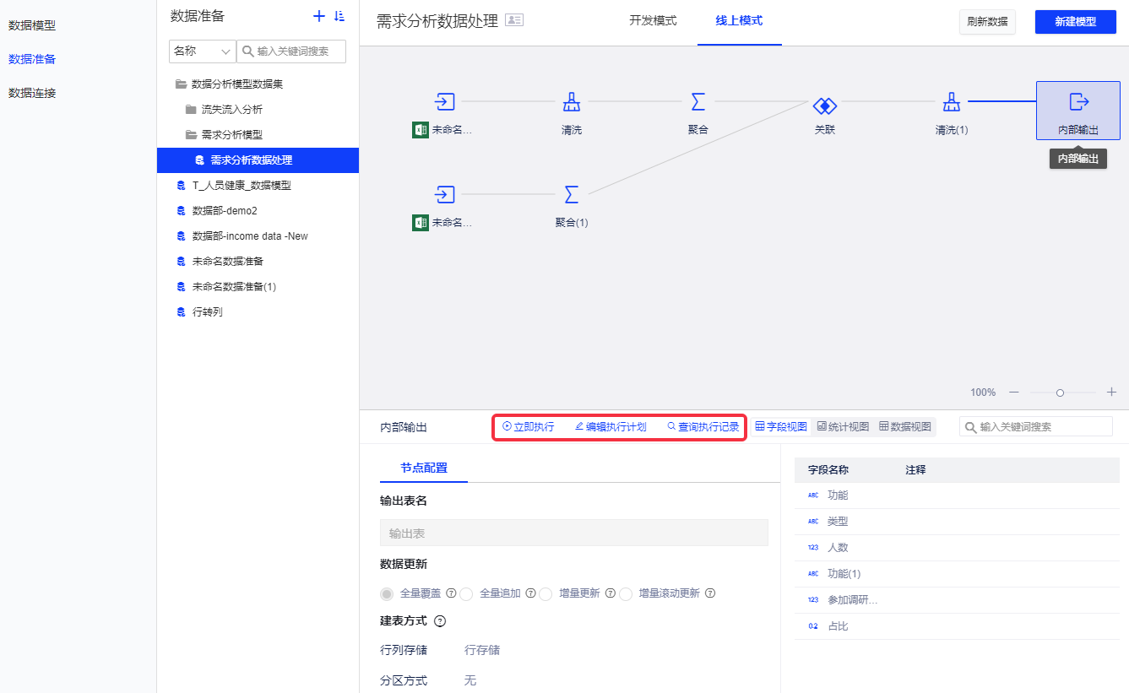Screen dimensions: 1129x693
Task: Click the zoom-out minus icon on canvas
Action: [1014, 393]
